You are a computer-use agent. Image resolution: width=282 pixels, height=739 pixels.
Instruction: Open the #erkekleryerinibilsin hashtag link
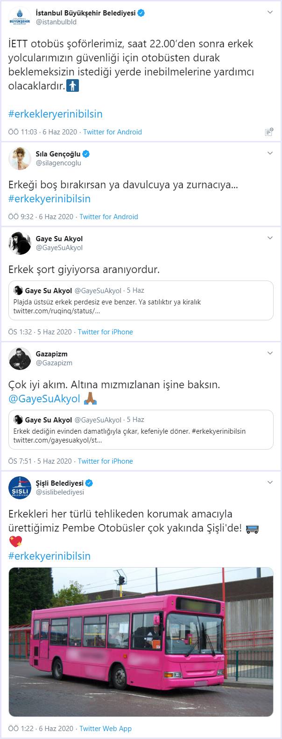56,114
